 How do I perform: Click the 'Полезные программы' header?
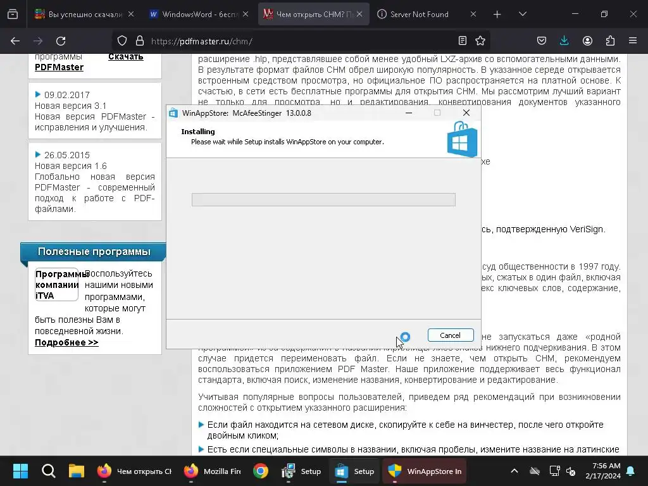(94, 252)
